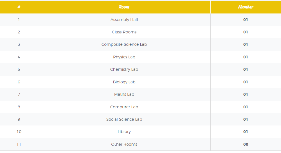Click the 01 count for Computer Lab
This screenshot has height=153, width=281.
246,107
